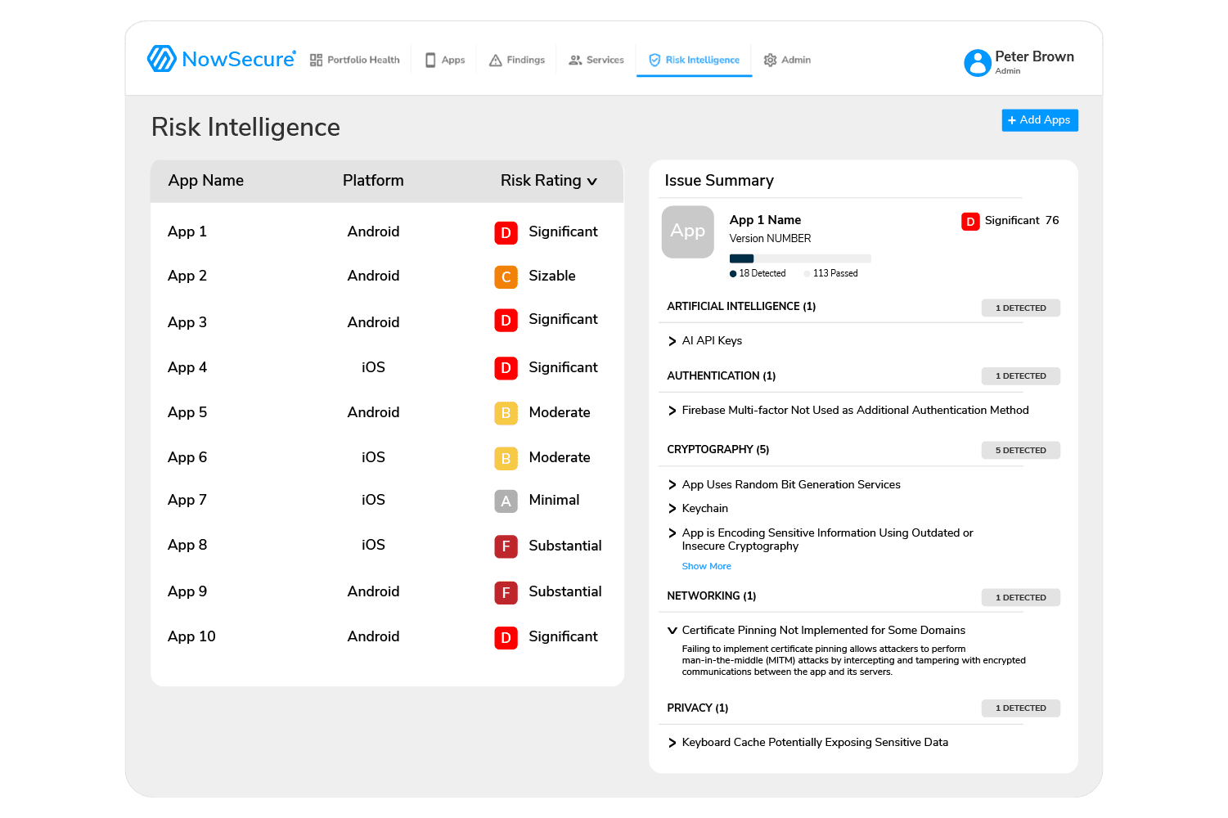Click the 1 DETECTED badge for Privacy
The height and width of the screenshot is (818, 1228).
(x=1021, y=708)
